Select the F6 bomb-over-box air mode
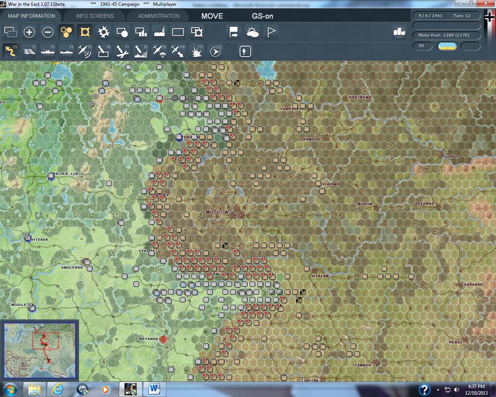This screenshot has height=397, width=496. (x=103, y=51)
